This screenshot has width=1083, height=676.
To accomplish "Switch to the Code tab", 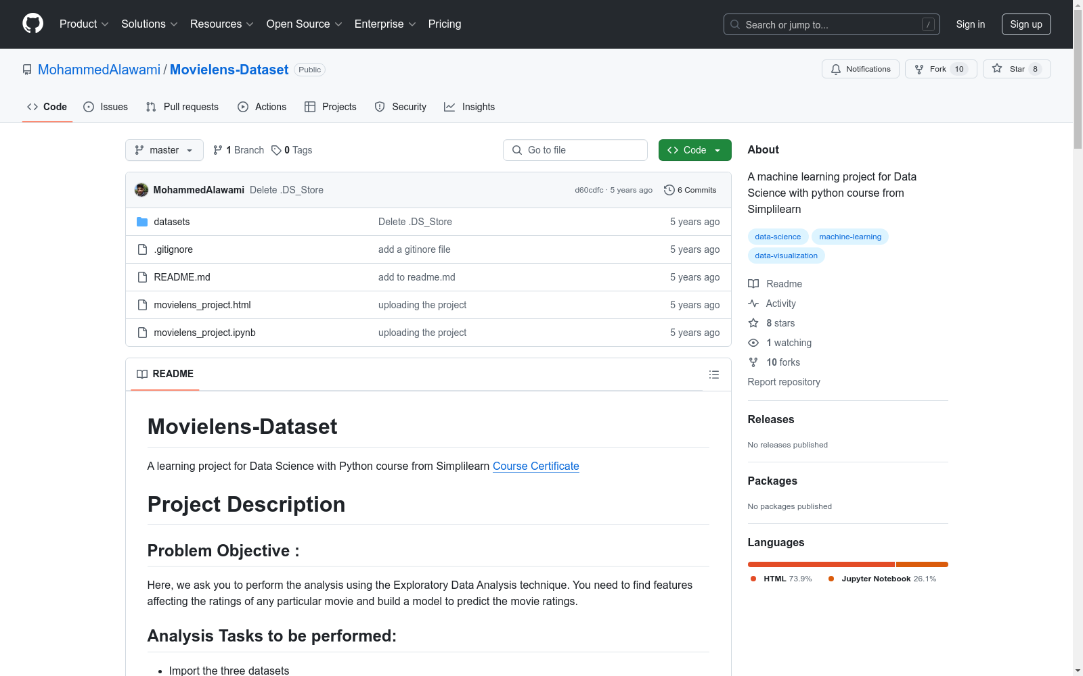I will (47, 107).
